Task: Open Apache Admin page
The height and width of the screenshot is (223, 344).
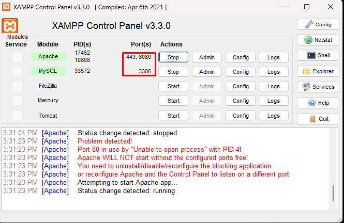Action: [x=207, y=57]
